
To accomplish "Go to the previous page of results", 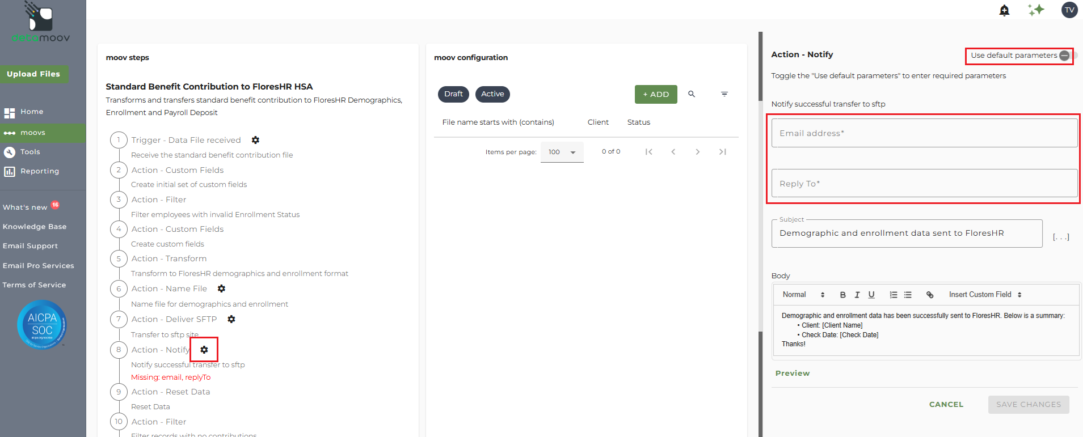I will [x=673, y=152].
